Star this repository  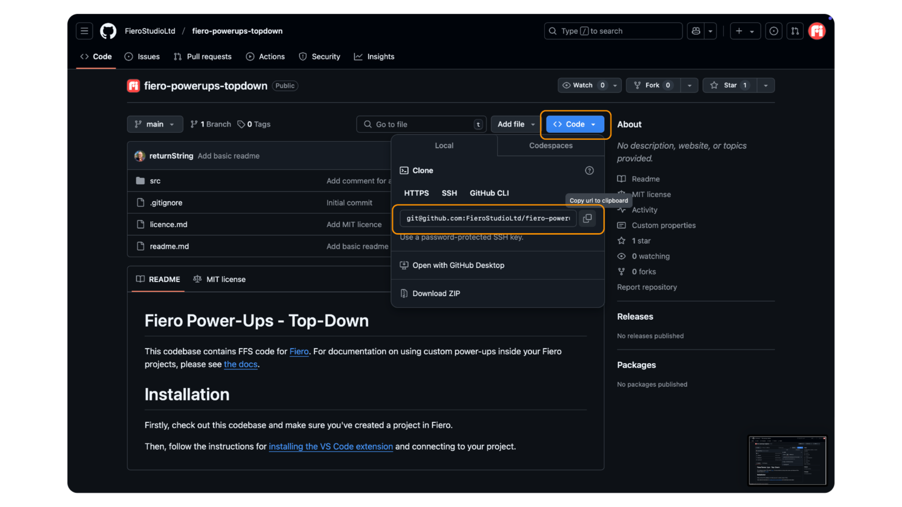(x=730, y=85)
